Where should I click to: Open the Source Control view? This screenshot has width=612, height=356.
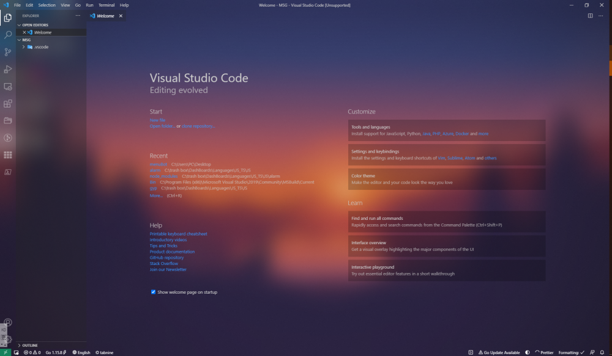(8, 52)
